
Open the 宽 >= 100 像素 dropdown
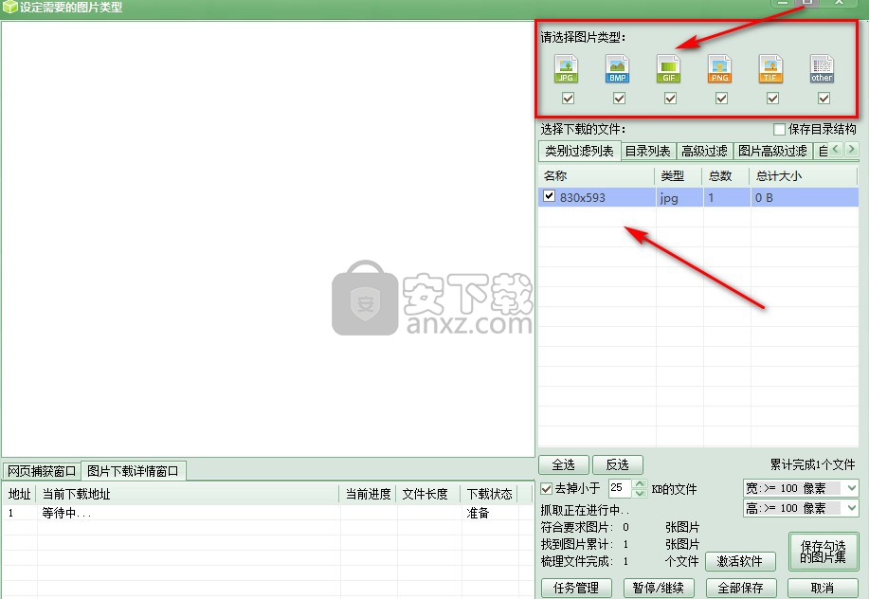[x=851, y=488]
